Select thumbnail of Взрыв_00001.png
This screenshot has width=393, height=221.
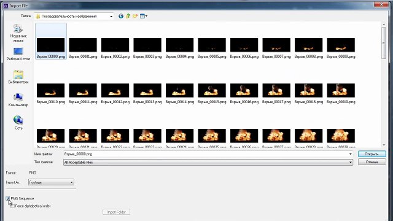(83, 45)
